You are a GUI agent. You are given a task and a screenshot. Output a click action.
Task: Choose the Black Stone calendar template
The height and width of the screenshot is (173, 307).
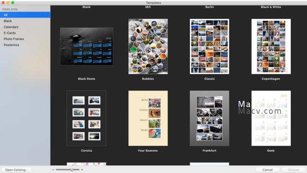86,46
